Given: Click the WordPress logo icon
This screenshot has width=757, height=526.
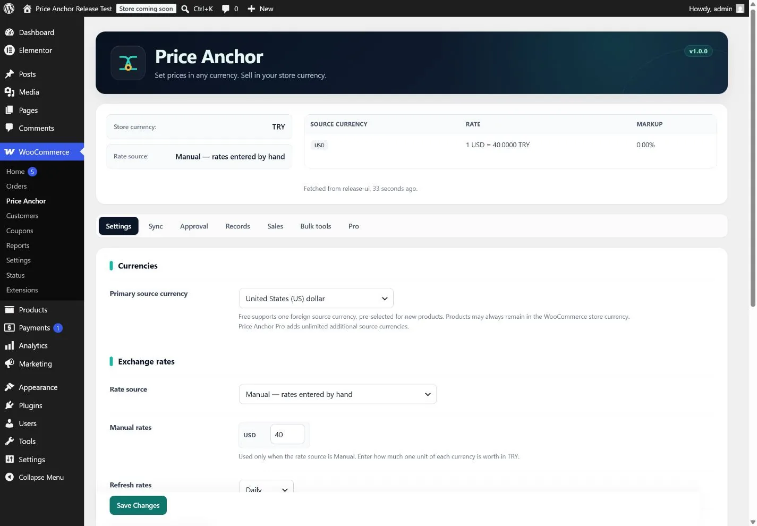Looking at the screenshot, I should click(9, 9).
